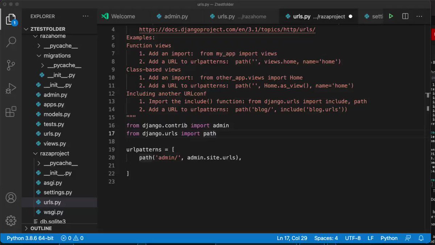
Task: Split the editor to the right
Action: (405, 16)
